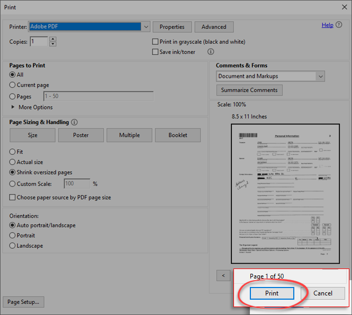Choose Landscape orientation
The width and height of the screenshot is (352, 315).
[13, 246]
